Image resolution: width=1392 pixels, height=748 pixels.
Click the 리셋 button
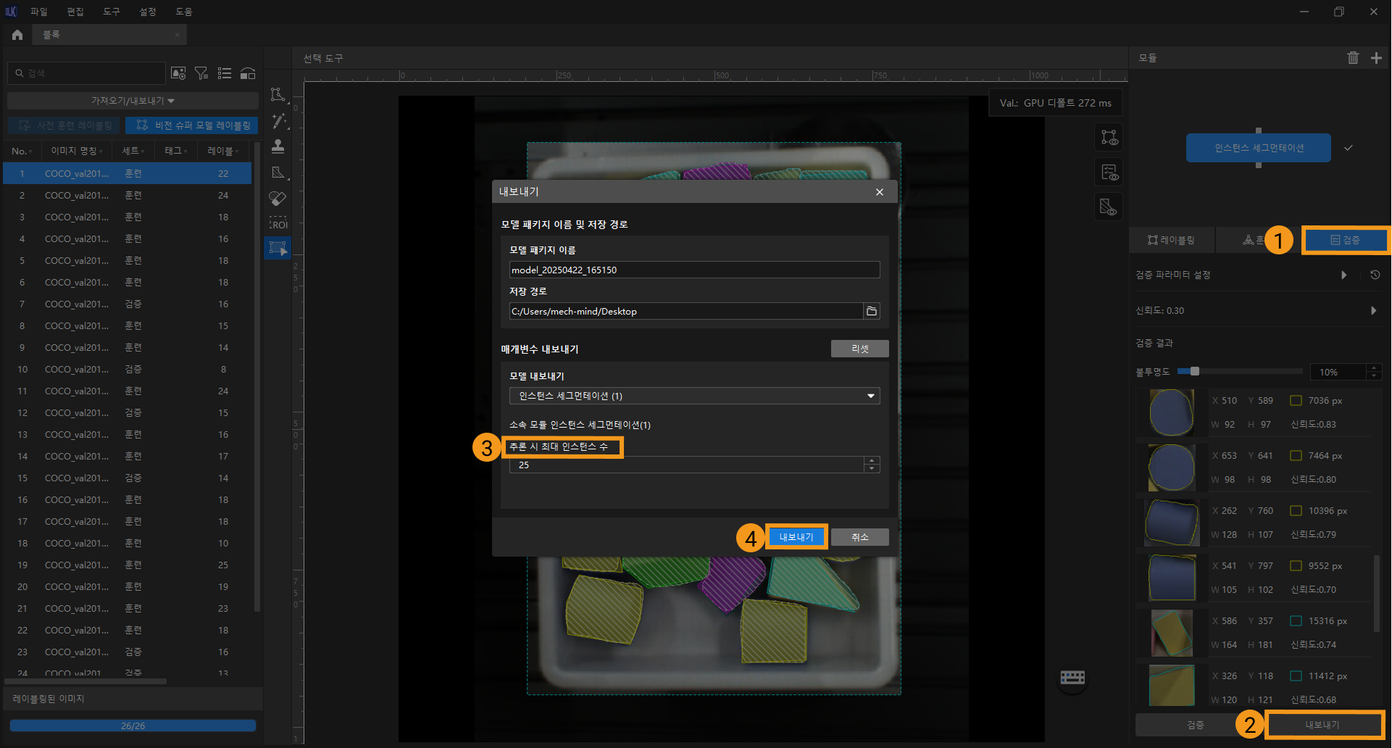pyautogui.click(x=860, y=349)
